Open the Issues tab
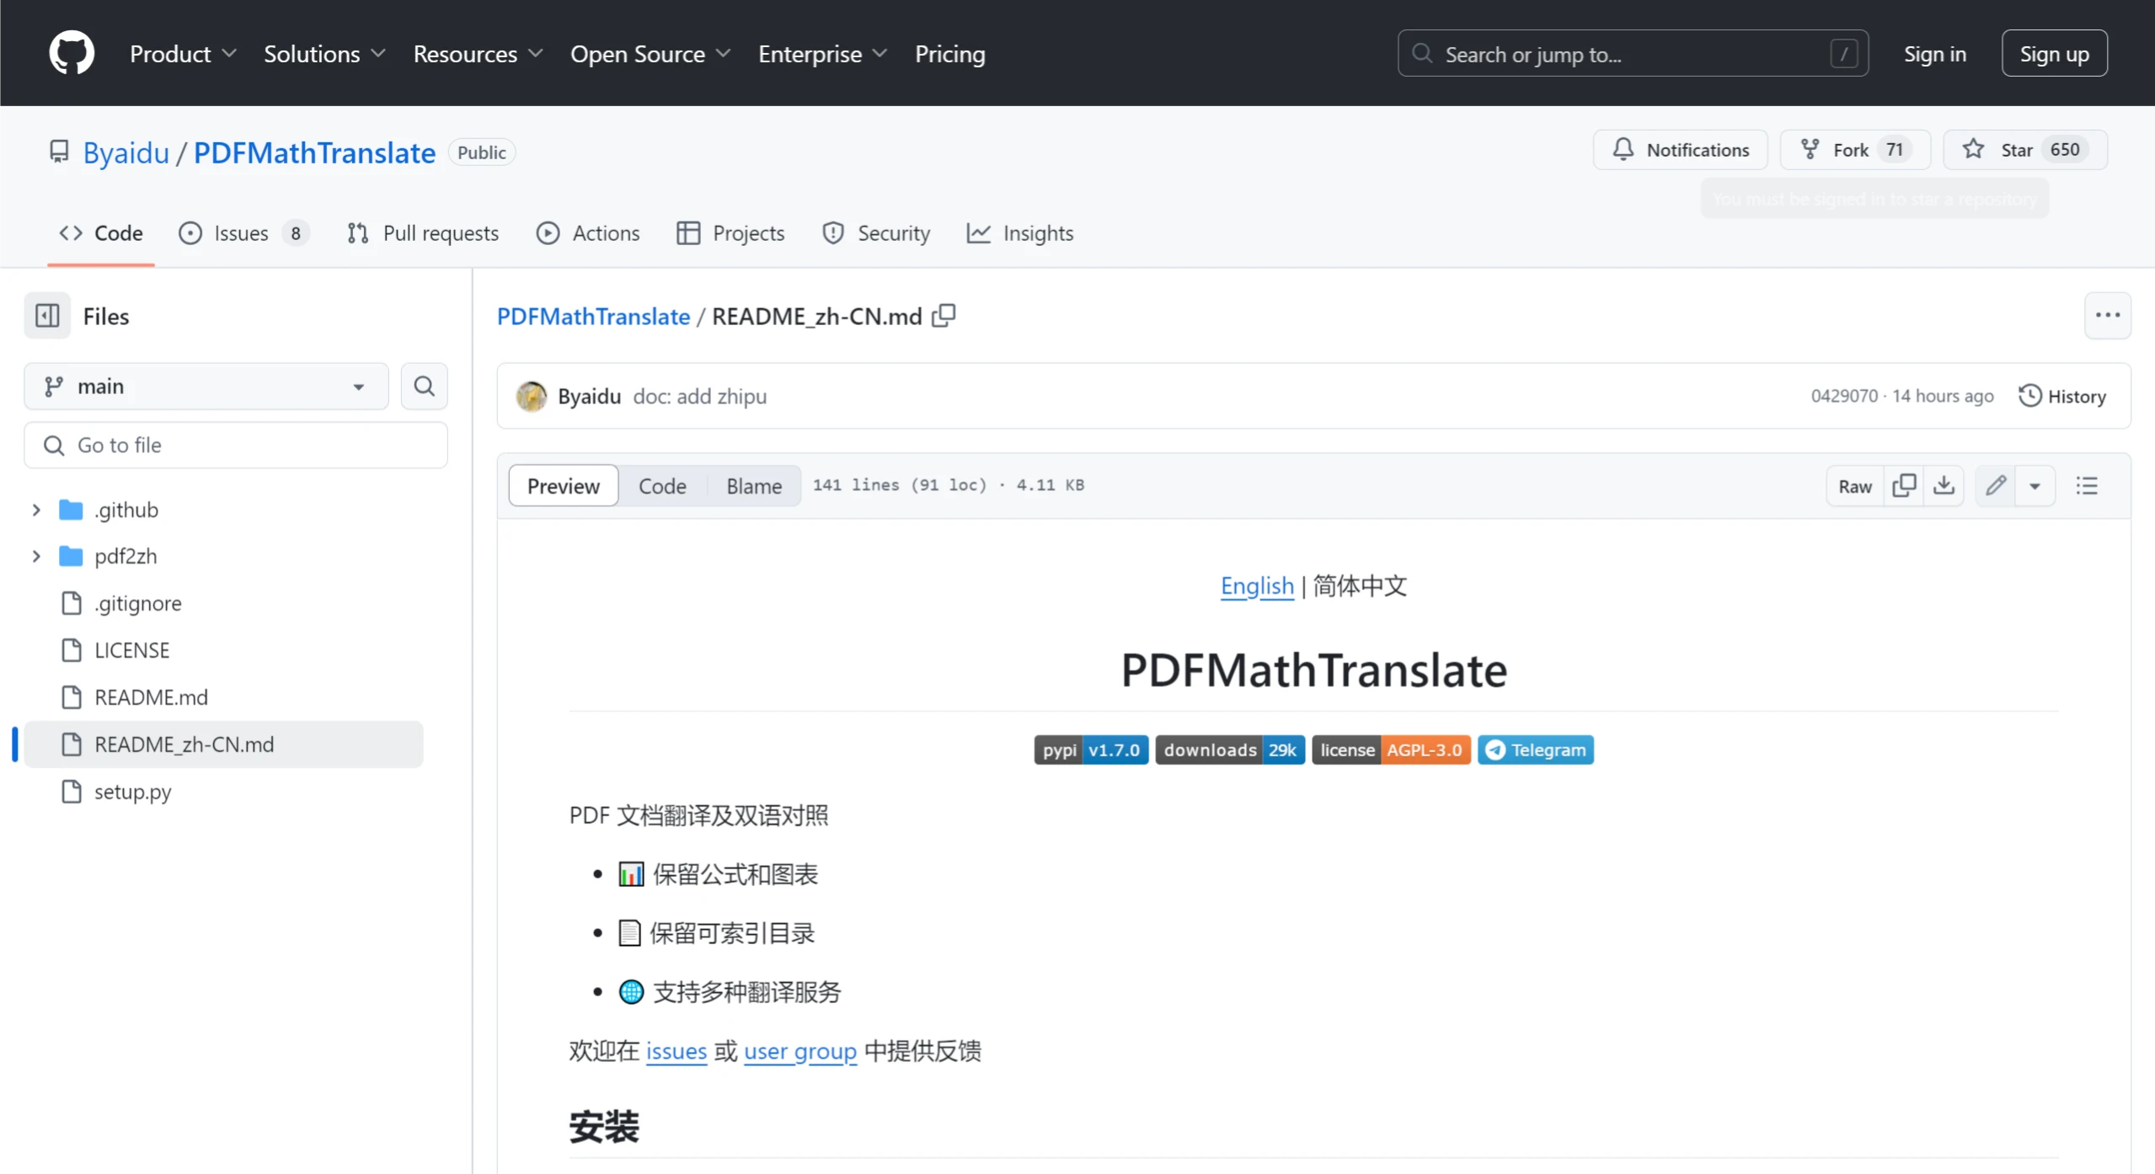The width and height of the screenshot is (2155, 1174). point(239,233)
